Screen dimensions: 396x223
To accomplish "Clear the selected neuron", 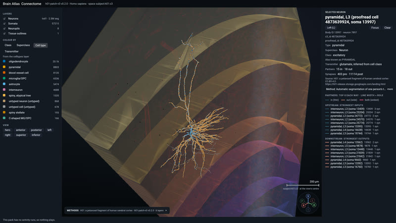I will coord(388,28).
